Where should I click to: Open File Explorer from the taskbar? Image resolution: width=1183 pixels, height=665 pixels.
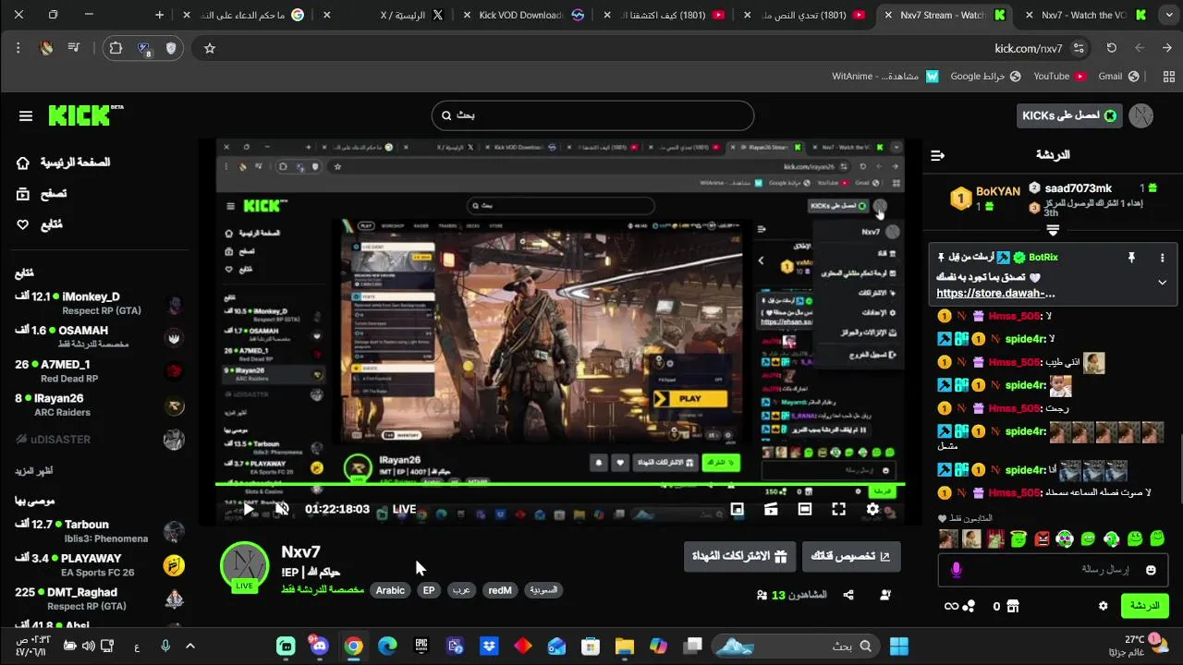[x=625, y=646]
